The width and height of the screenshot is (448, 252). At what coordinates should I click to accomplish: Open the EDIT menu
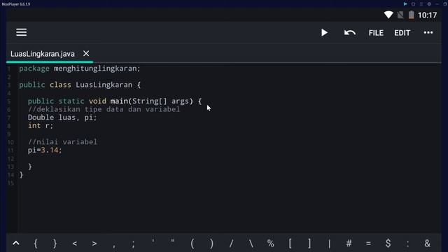point(402,33)
